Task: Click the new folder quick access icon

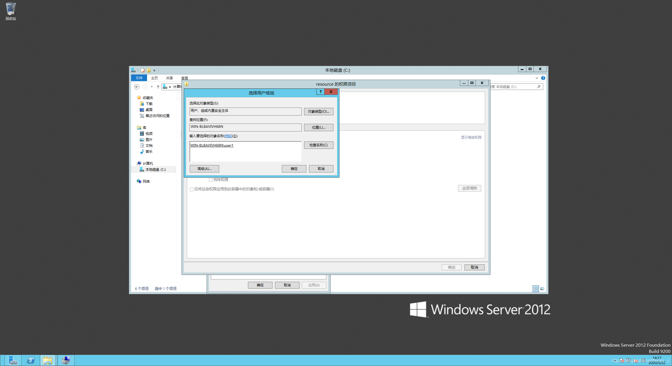Action: coord(149,70)
